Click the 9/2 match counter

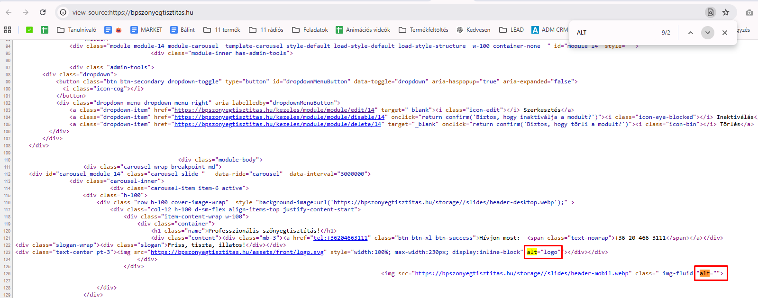666,33
